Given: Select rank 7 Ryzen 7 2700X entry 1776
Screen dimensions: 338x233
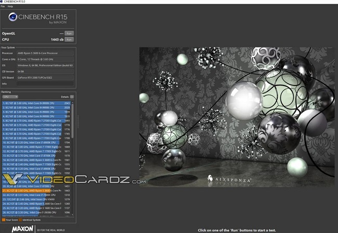Looking at the screenshot, I should point(36,129).
